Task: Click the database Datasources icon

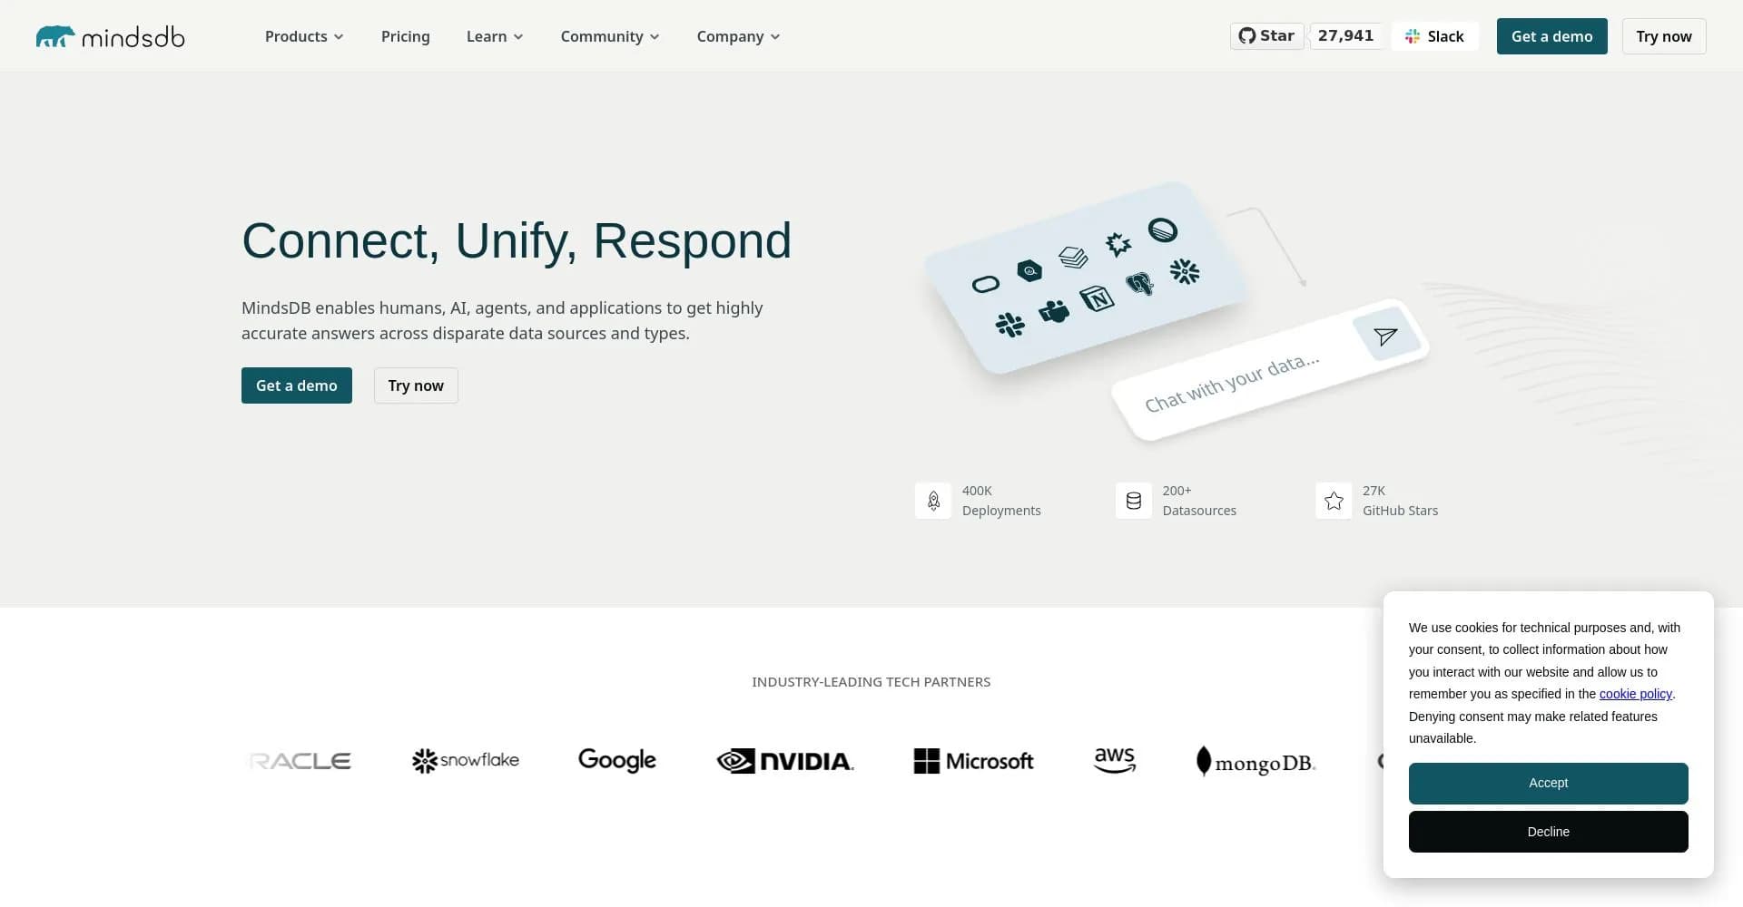Action: point(1133,501)
